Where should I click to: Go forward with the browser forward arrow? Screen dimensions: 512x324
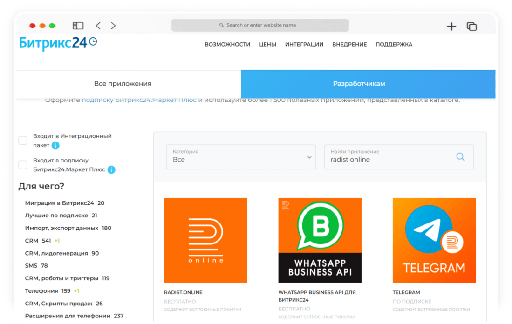click(x=113, y=26)
